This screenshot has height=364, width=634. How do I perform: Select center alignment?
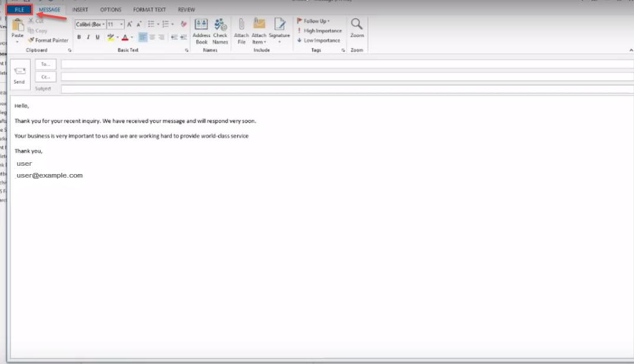152,37
